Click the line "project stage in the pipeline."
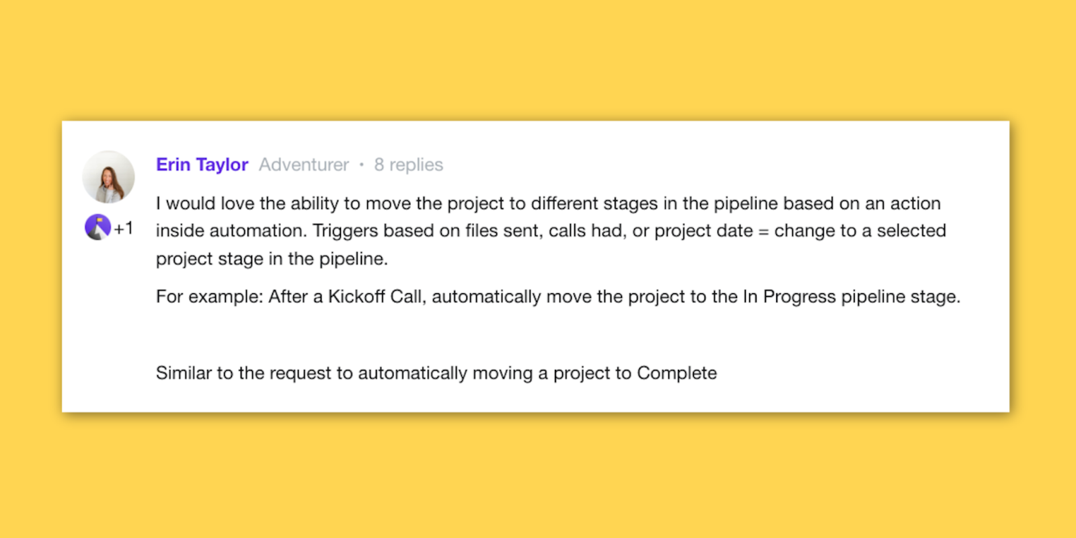 click(272, 259)
